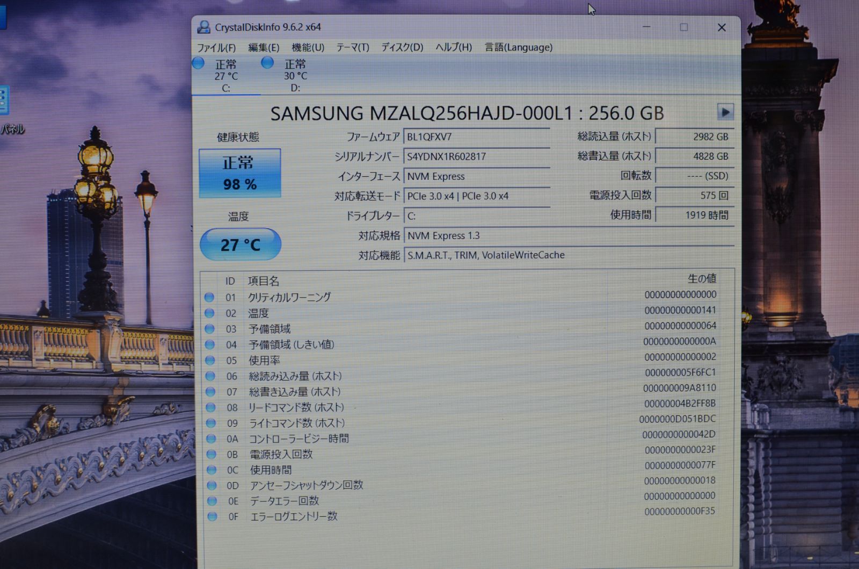Image resolution: width=859 pixels, height=569 pixels.
Task: Click the ID column header
Action: (230, 281)
